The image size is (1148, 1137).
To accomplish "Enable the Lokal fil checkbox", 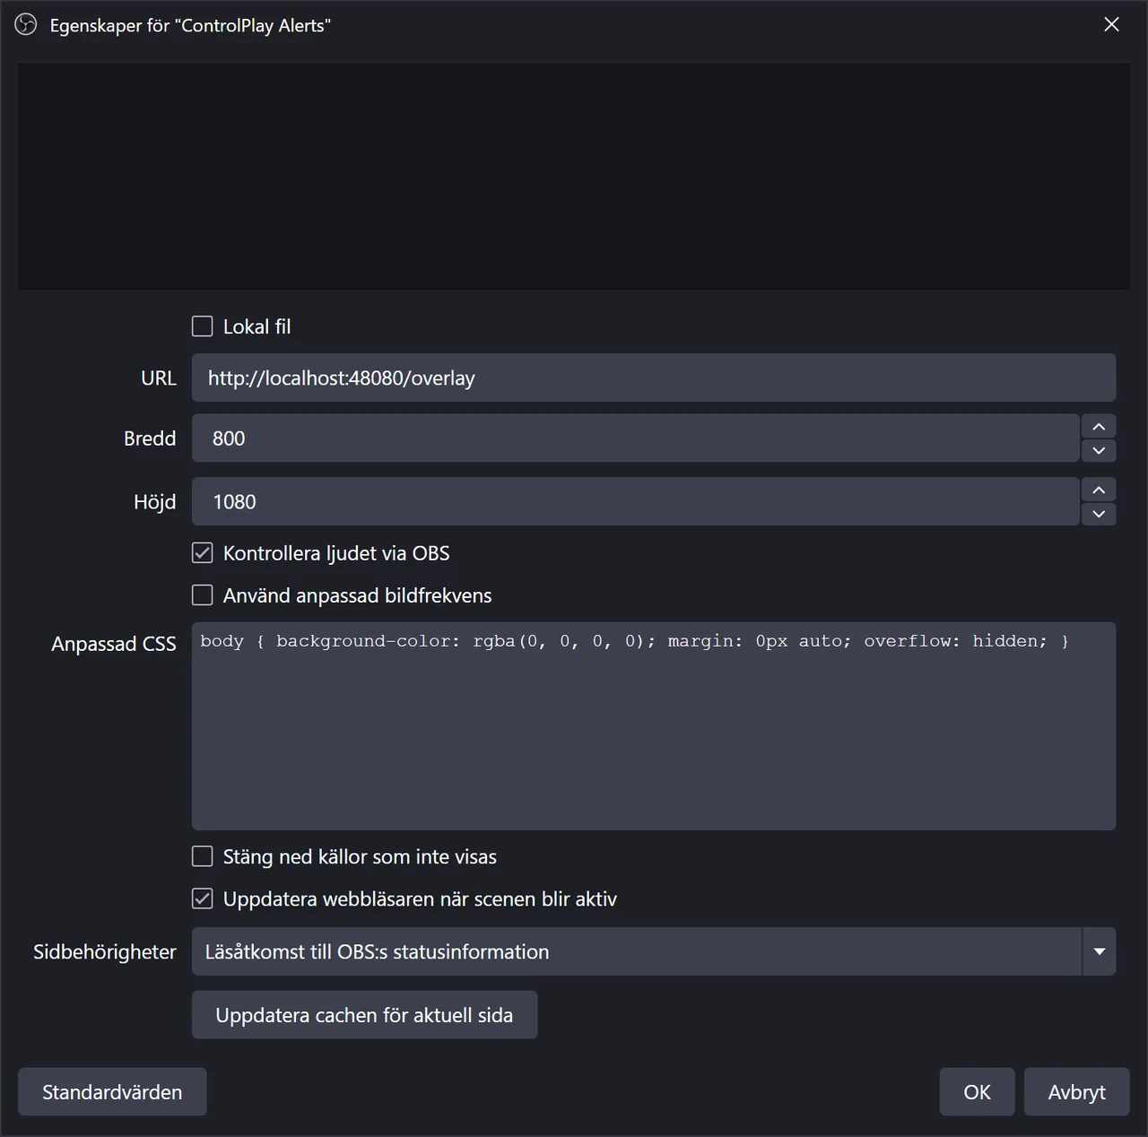I will coord(203,326).
